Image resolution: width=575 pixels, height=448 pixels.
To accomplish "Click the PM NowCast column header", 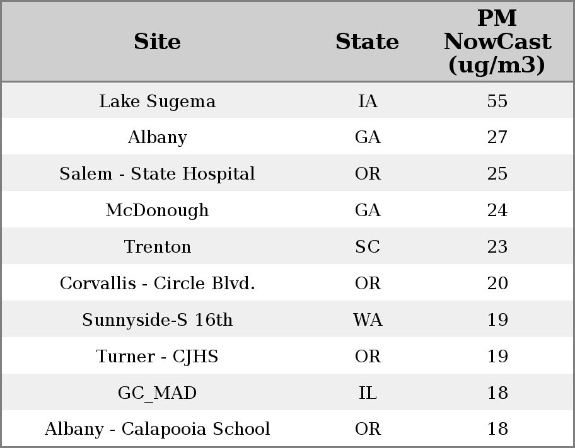I will coord(497,42).
